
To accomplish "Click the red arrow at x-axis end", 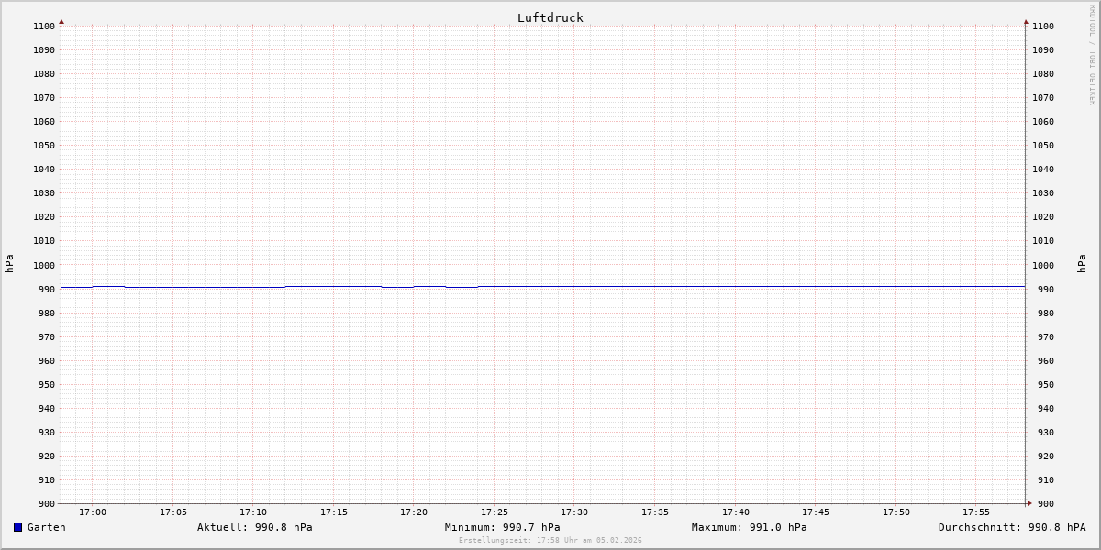I will point(1029,502).
